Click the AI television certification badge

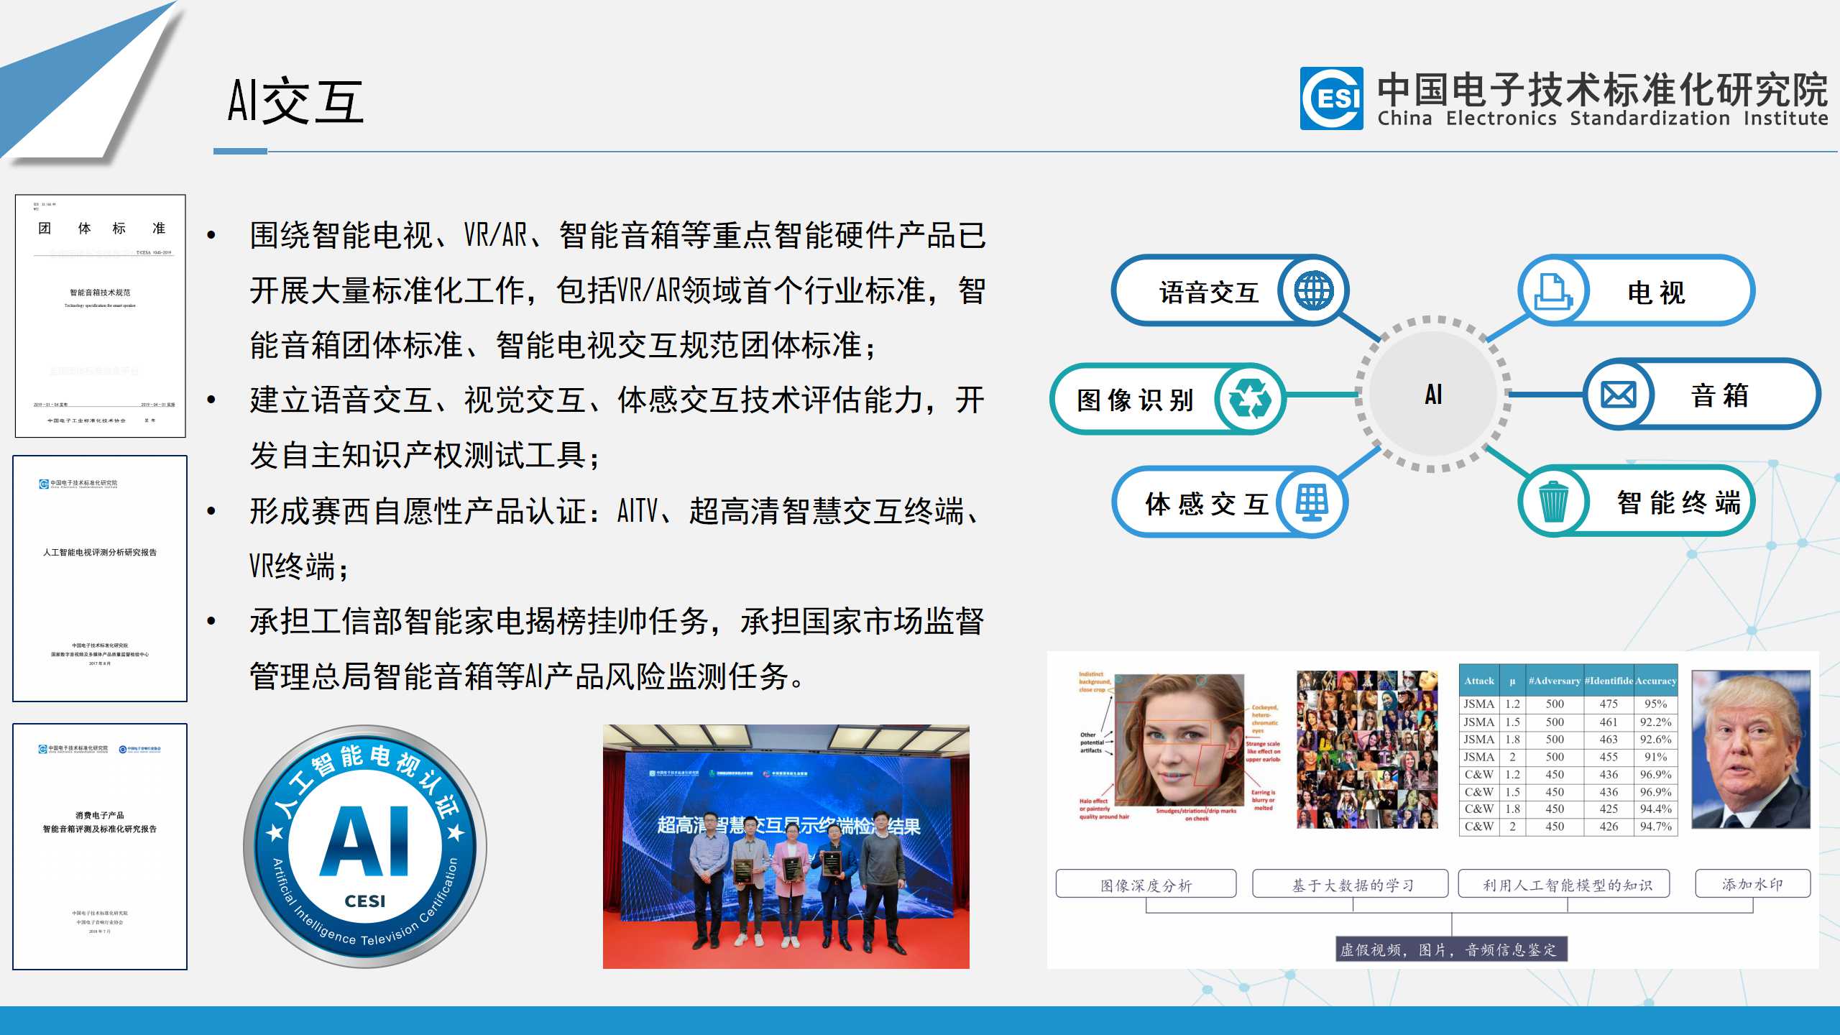pos(365,846)
